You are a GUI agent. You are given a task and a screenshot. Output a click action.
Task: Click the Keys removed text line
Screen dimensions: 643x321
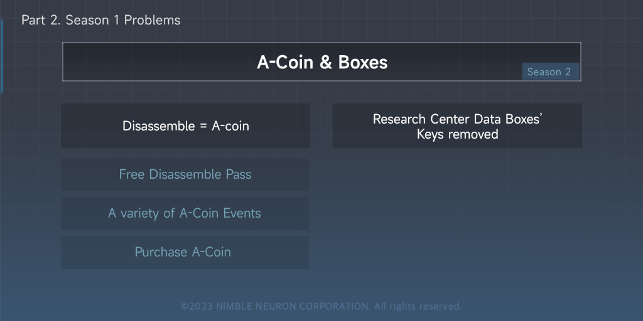click(457, 134)
